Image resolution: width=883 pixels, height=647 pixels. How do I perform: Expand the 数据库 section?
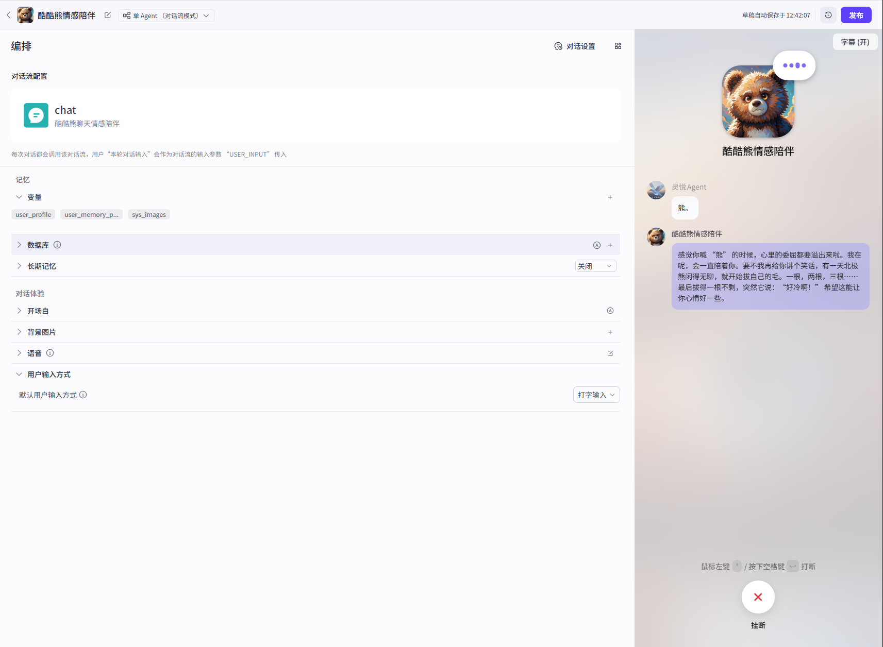[x=19, y=245]
